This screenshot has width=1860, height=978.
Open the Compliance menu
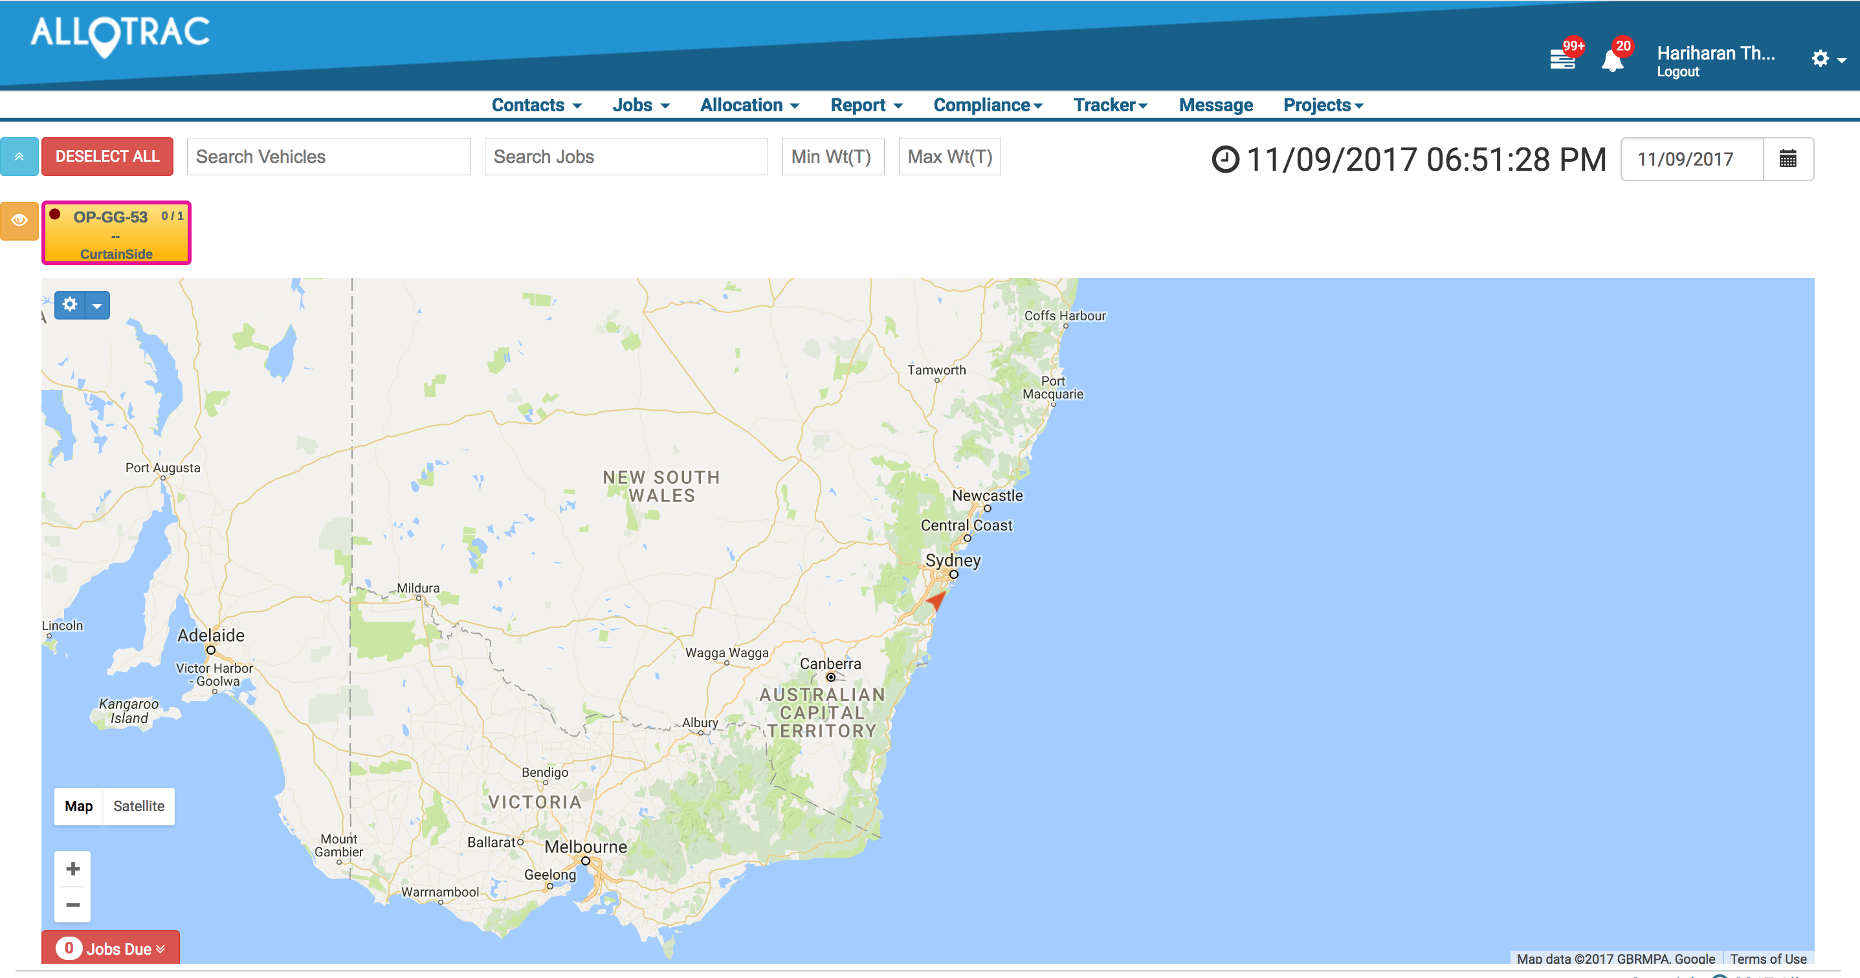pyautogui.click(x=987, y=105)
